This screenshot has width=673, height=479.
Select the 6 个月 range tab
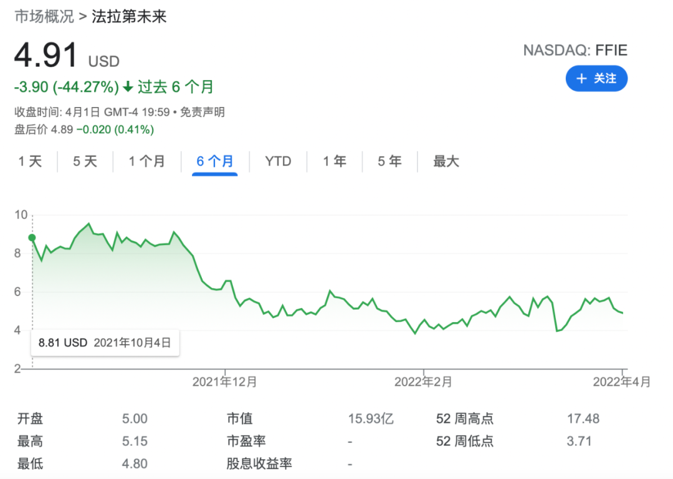coord(215,162)
